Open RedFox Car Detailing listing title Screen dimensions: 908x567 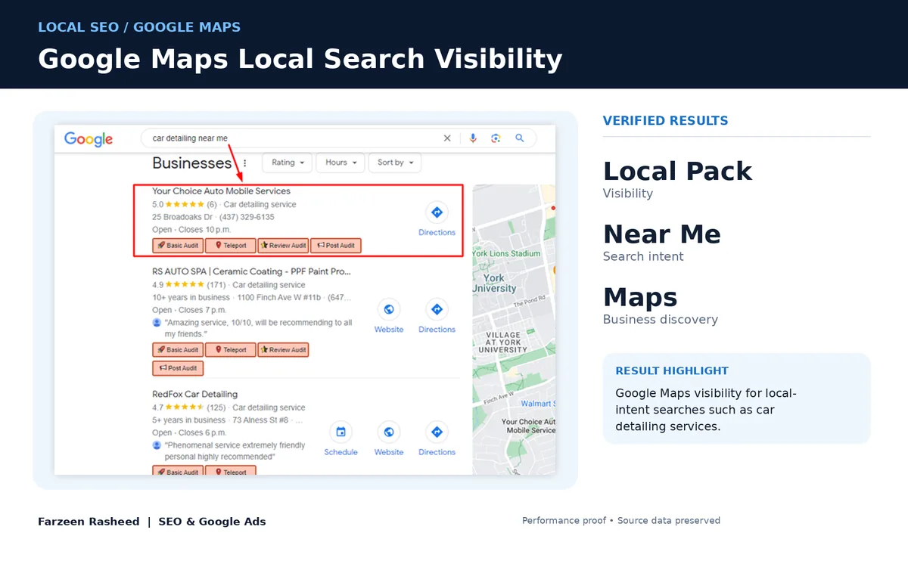194,394
